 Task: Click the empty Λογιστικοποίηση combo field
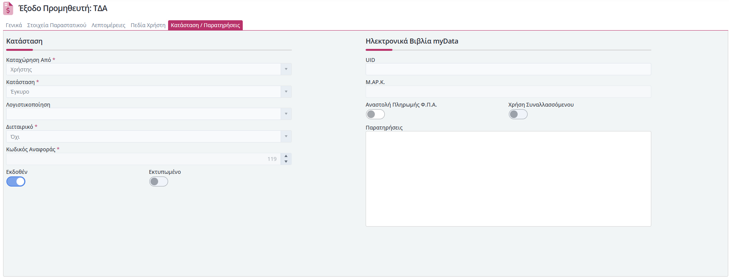click(144, 114)
